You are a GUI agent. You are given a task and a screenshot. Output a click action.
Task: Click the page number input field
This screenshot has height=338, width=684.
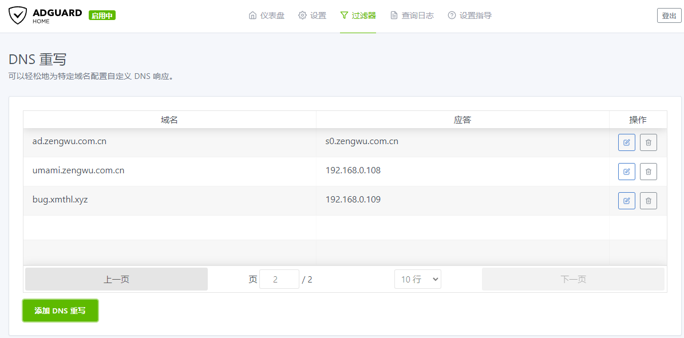pyautogui.click(x=279, y=279)
